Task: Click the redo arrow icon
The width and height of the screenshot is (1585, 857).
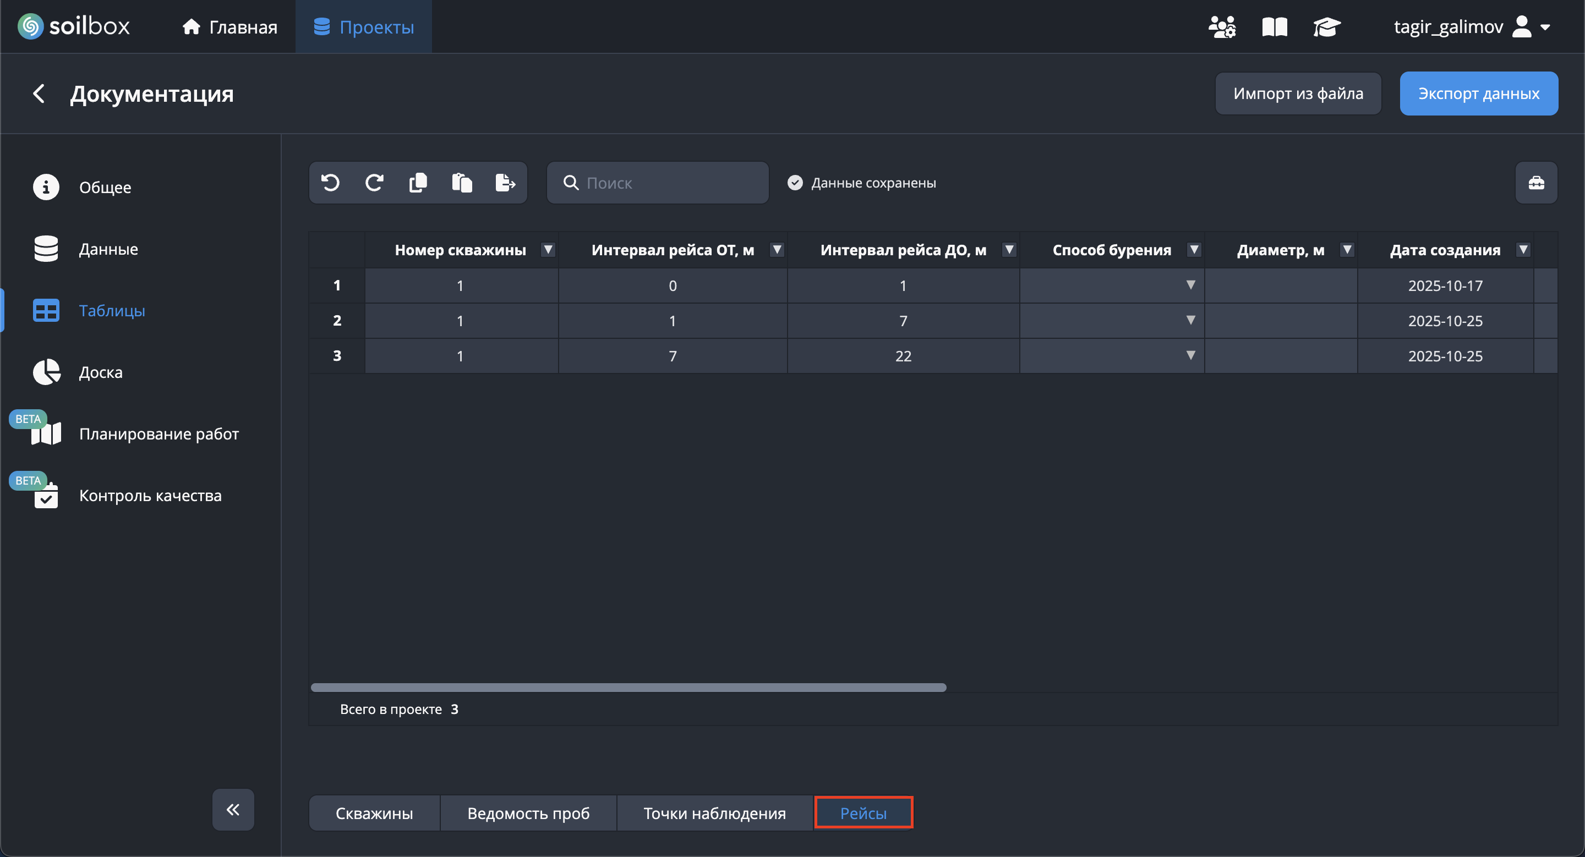Action: (374, 183)
